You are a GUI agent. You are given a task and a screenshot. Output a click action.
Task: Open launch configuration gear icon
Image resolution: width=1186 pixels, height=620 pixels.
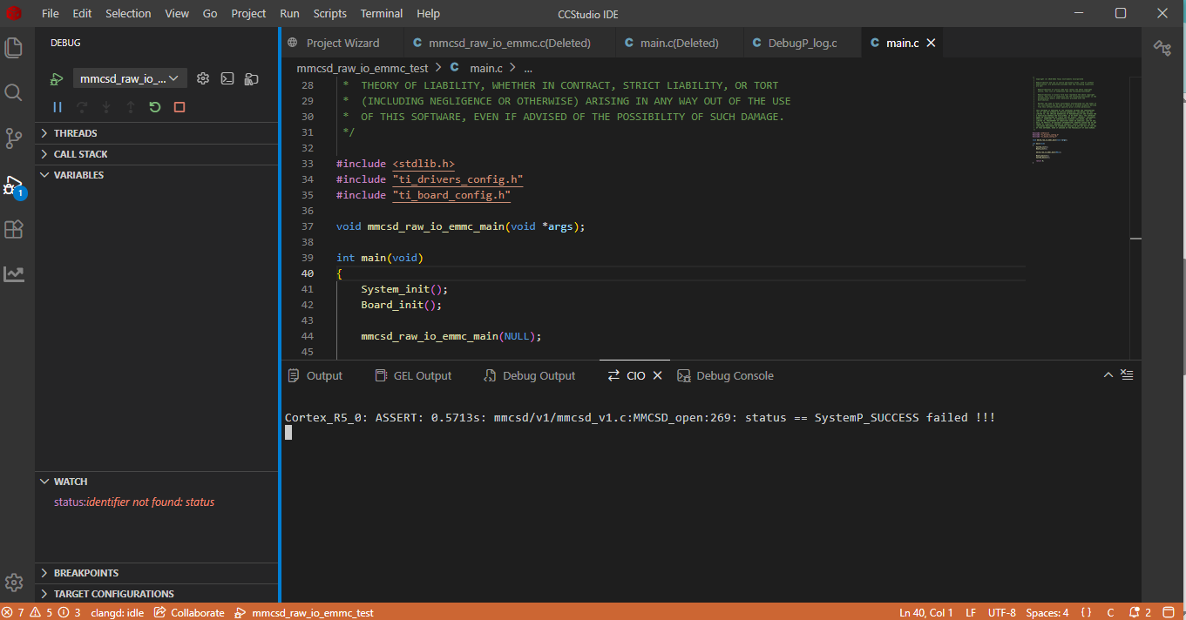[x=203, y=78]
